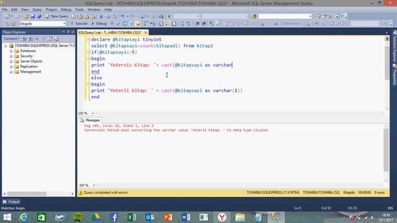Click the Activity Monitor icon in toolbar
The image size is (397, 223).
tap(161, 17)
